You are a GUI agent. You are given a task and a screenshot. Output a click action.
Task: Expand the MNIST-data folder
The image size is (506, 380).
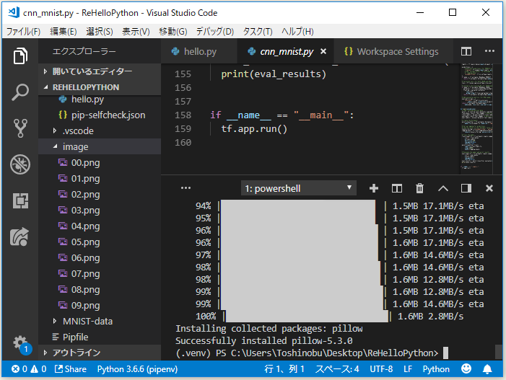coord(100,321)
